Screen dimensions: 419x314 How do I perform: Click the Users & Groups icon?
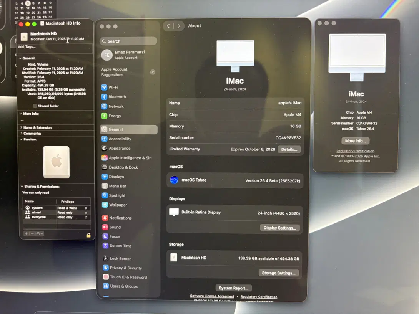(106, 286)
